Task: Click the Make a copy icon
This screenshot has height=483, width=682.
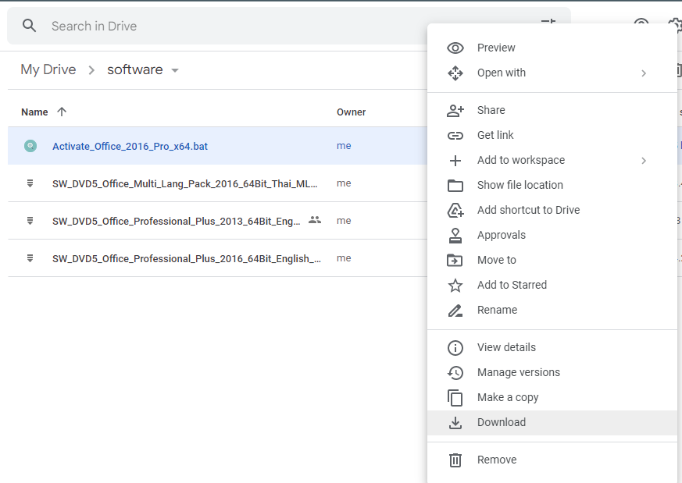Action: pyautogui.click(x=455, y=397)
